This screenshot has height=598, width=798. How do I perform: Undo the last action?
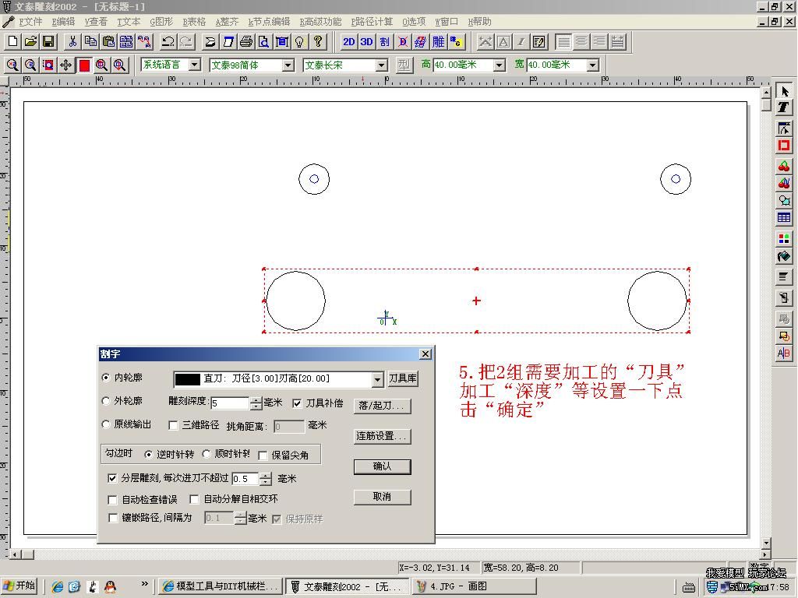(x=168, y=42)
